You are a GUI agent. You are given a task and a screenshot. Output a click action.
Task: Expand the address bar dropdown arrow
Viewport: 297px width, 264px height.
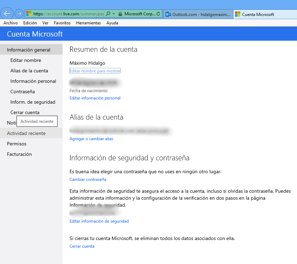[113, 14]
